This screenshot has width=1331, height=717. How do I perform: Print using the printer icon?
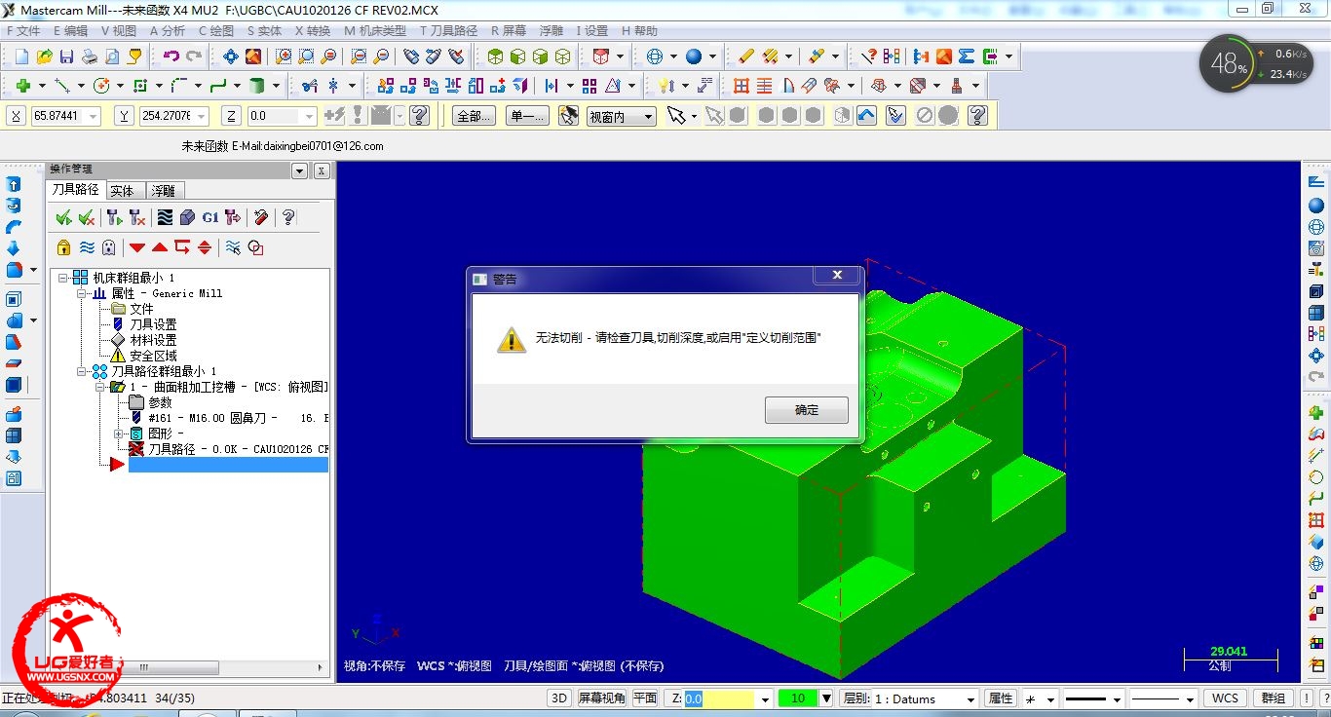[x=89, y=57]
